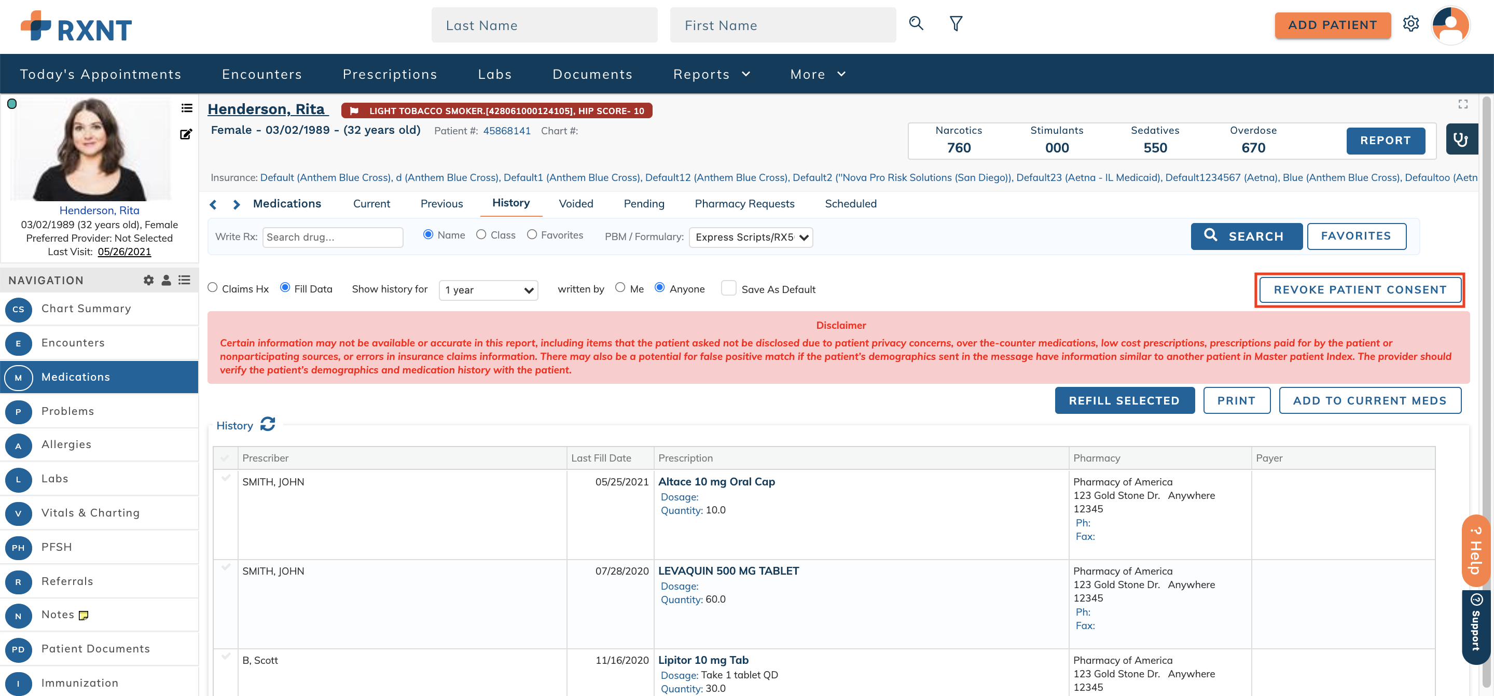Image resolution: width=1494 pixels, height=696 pixels.
Task: Open the Show history for 1 year dropdown
Action: click(x=488, y=290)
